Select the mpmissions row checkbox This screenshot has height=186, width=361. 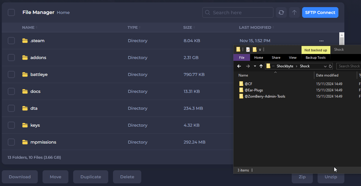[11, 142]
